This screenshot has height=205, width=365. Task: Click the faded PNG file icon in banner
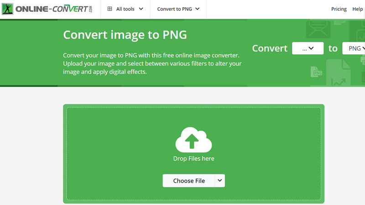coord(315,72)
